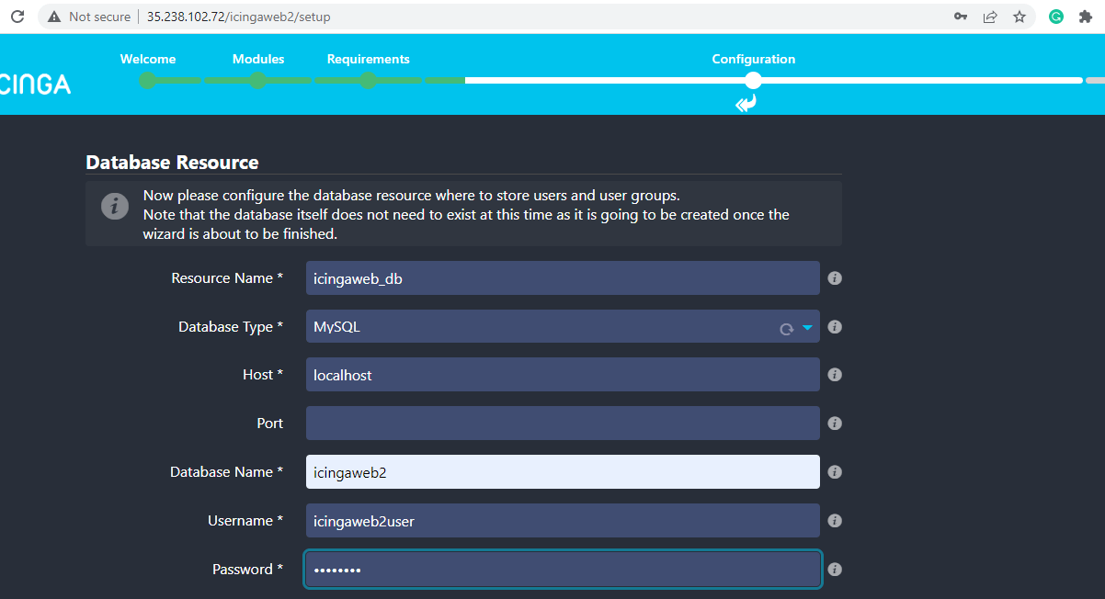The image size is (1105, 599).
Task: Click the Not secure warning triangle icon
Action: coord(55,17)
